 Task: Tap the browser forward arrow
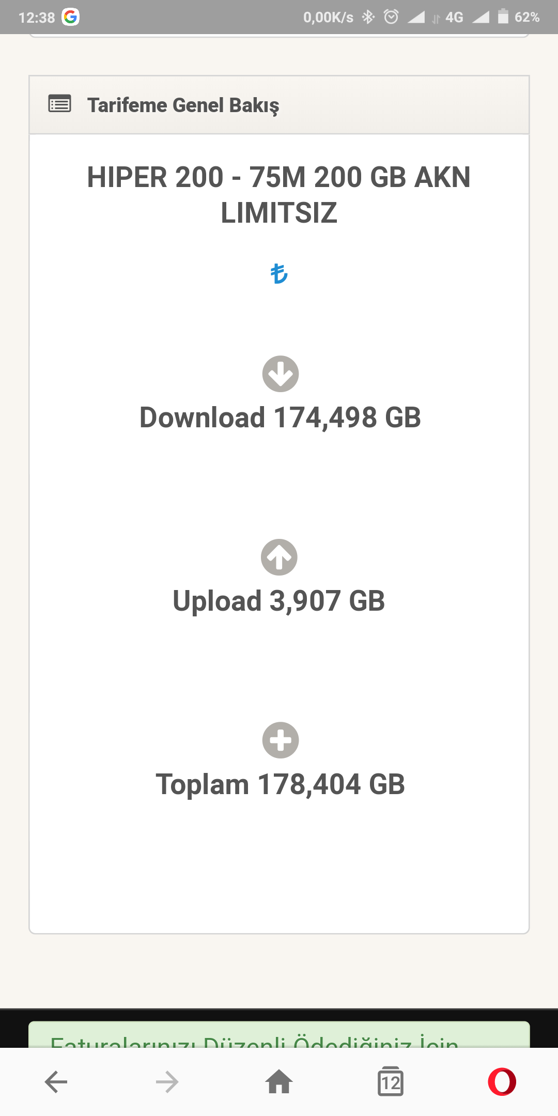click(x=167, y=1082)
